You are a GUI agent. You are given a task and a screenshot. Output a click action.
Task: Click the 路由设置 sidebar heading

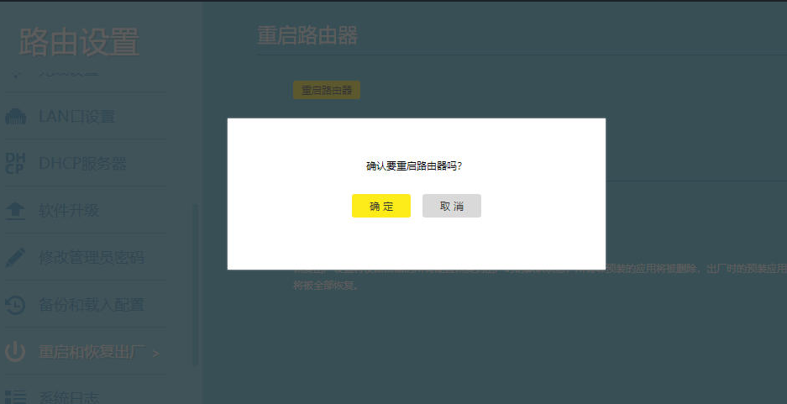[x=79, y=42]
